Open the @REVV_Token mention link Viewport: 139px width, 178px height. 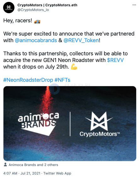point(81,40)
